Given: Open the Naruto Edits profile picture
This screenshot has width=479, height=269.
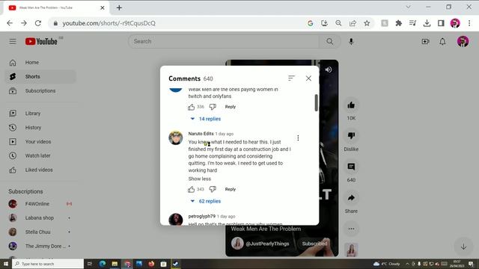Looking at the screenshot, I should (x=176, y=137).
